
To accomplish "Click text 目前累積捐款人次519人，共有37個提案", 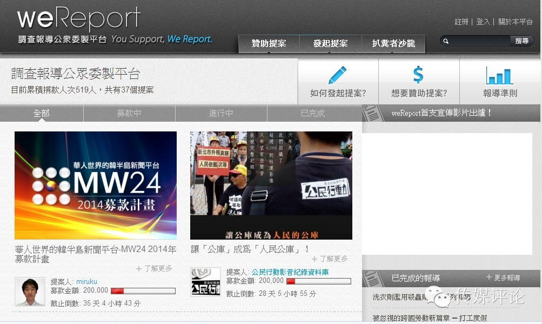I will pyautogui.click(x=82, y=90).
